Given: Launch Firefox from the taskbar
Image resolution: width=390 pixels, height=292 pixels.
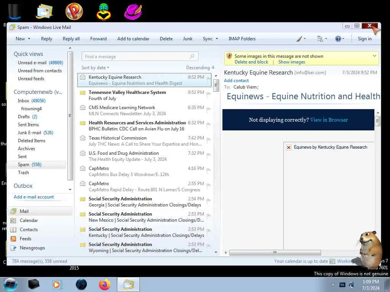Looking at the screenshot, I should pyautogui.click(x=105, y=284).
